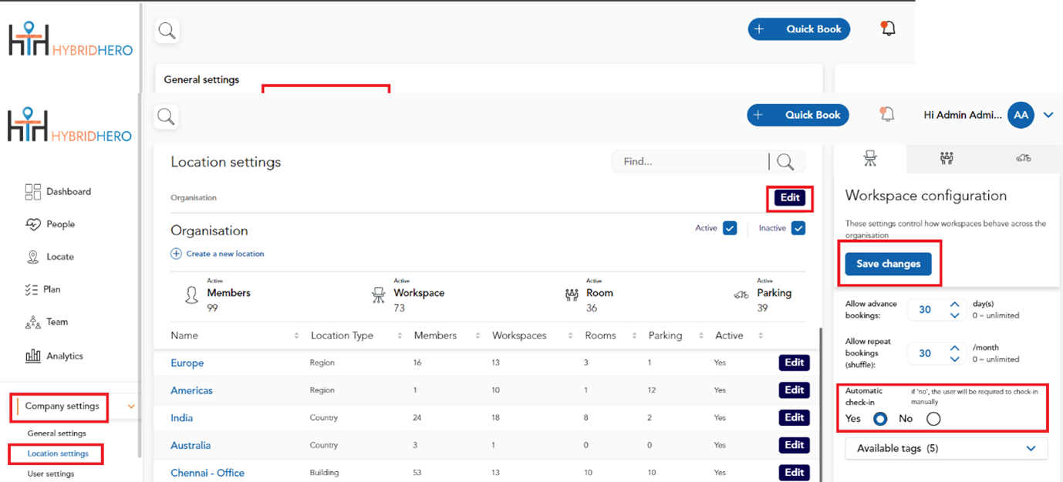Click plus icon beside Create a new location
The height and width of the screenshot is (482, 1063).
[x=176, y=254]
